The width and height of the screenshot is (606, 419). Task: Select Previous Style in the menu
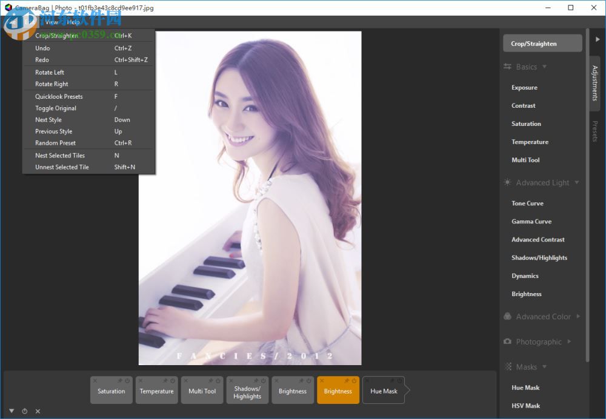coord(88,131)
